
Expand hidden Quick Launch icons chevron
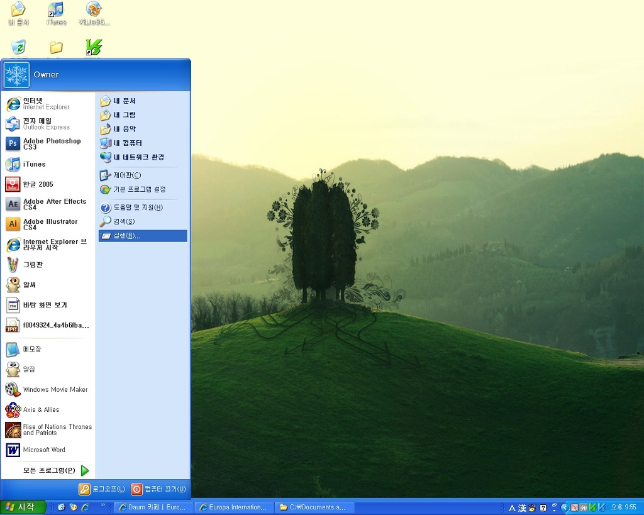103,505
